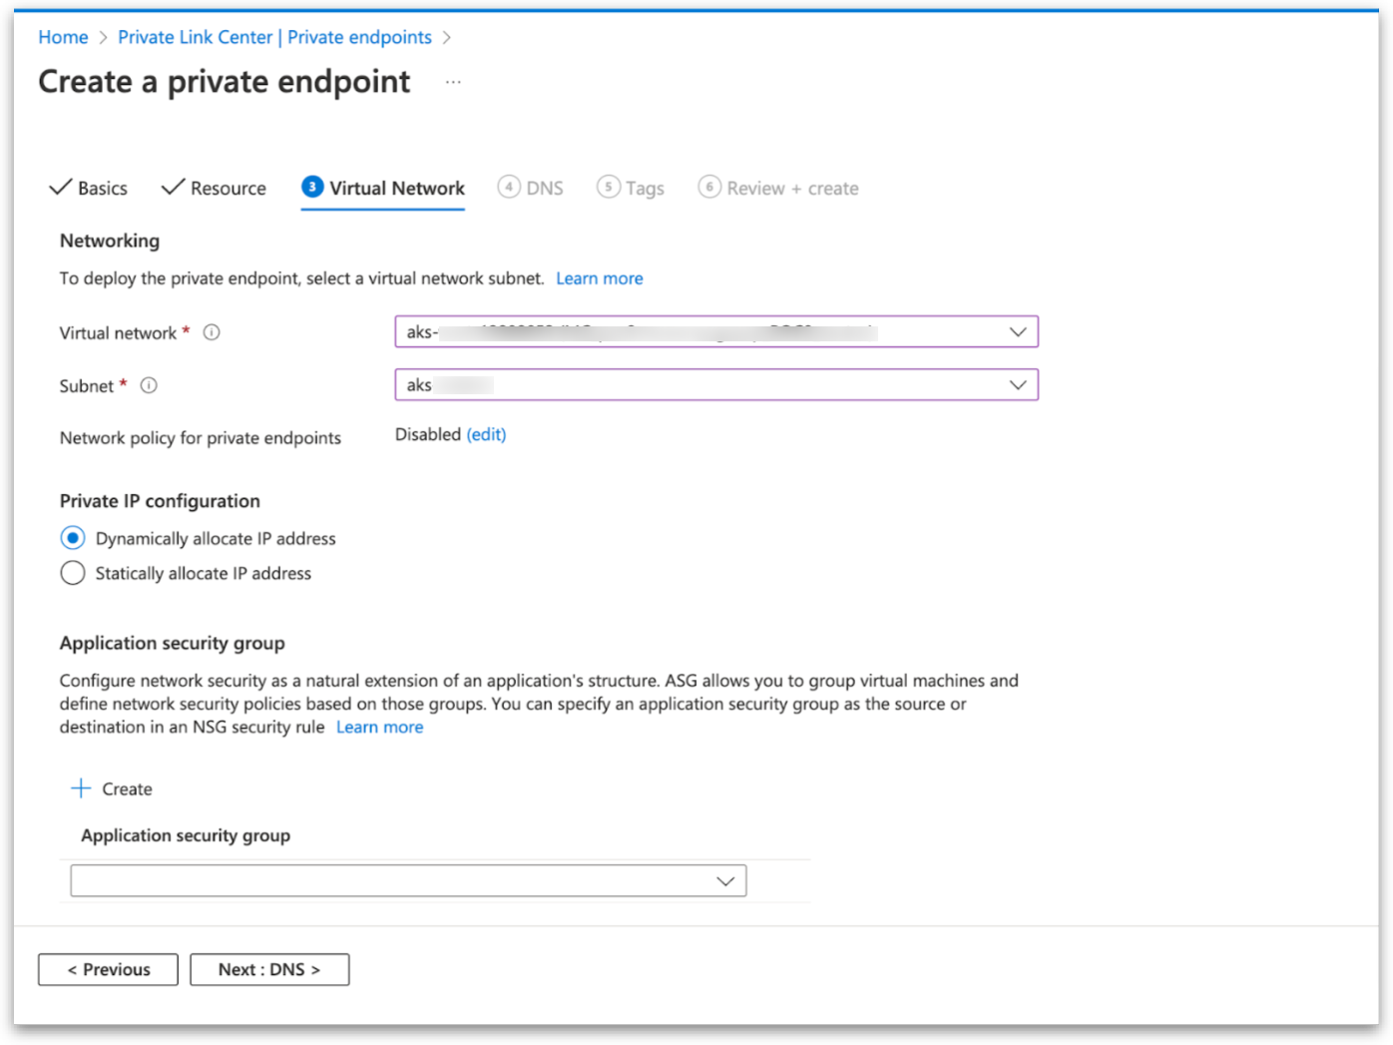Click the Subnet info icon

click(149, 385)
